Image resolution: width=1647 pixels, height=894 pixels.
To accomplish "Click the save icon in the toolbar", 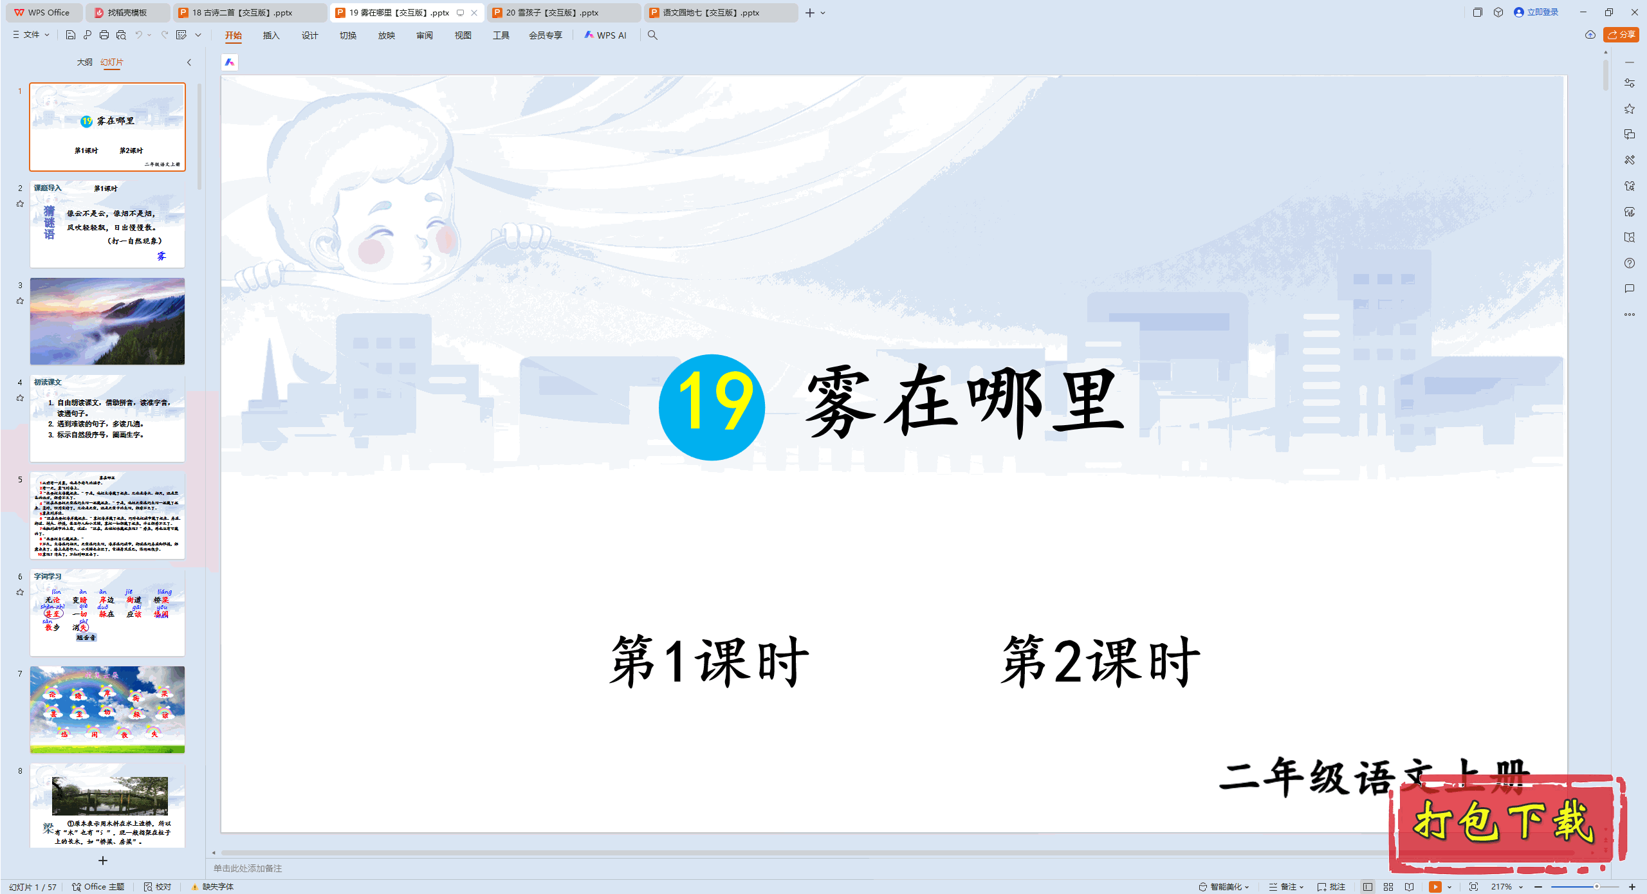I will 71,35.
